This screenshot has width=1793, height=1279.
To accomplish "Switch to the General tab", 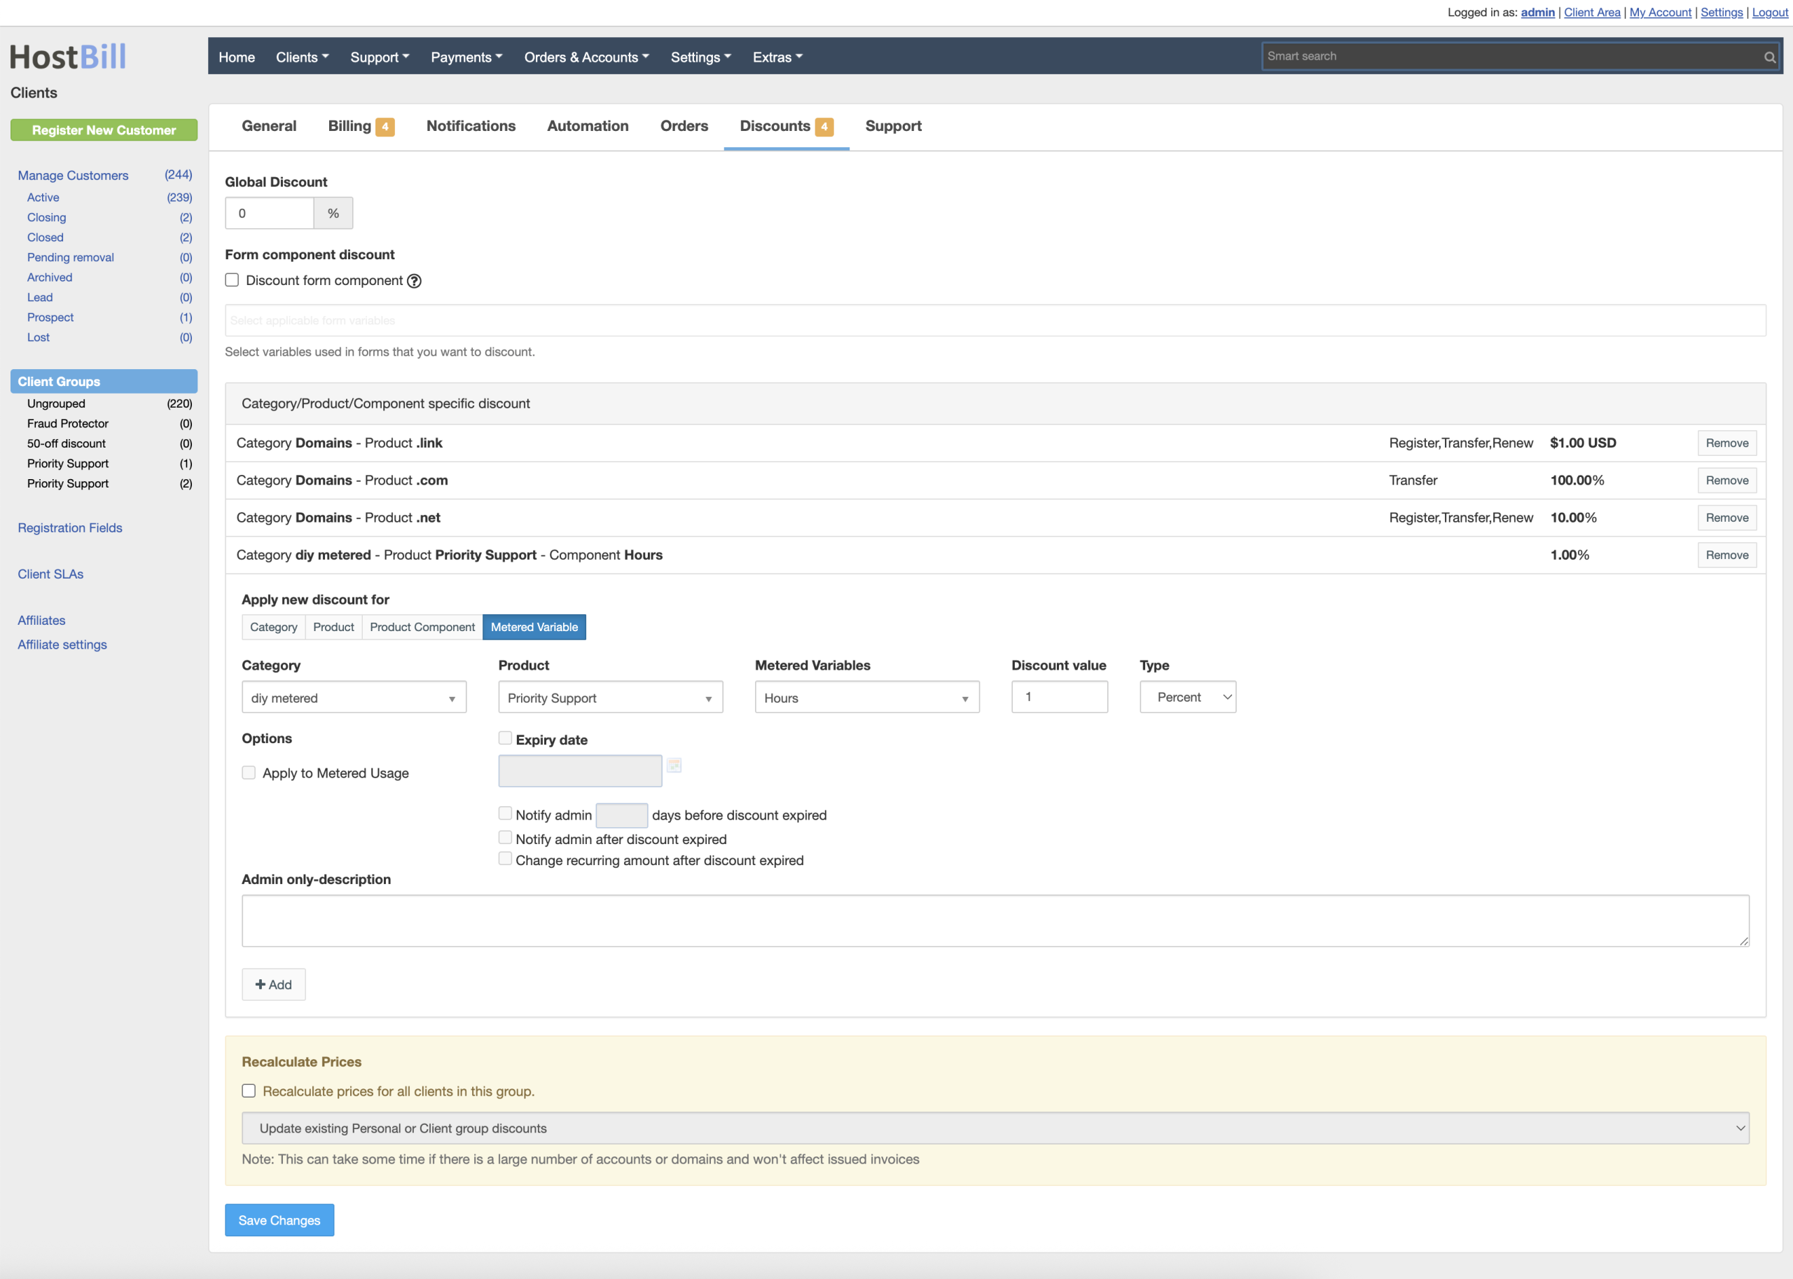I will pos(270,126).
